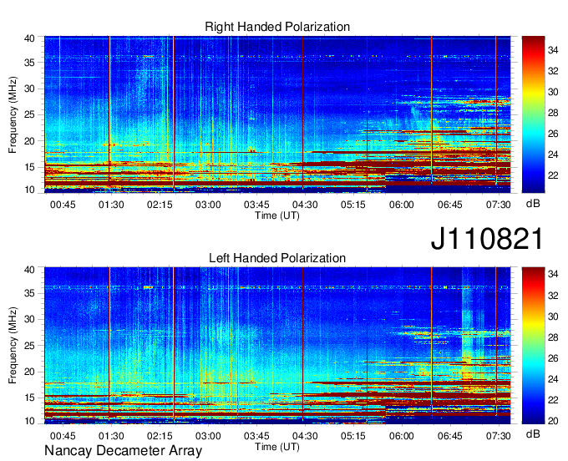Click the 02:15 tick under Left Handed plot

[x=160, y=436]
